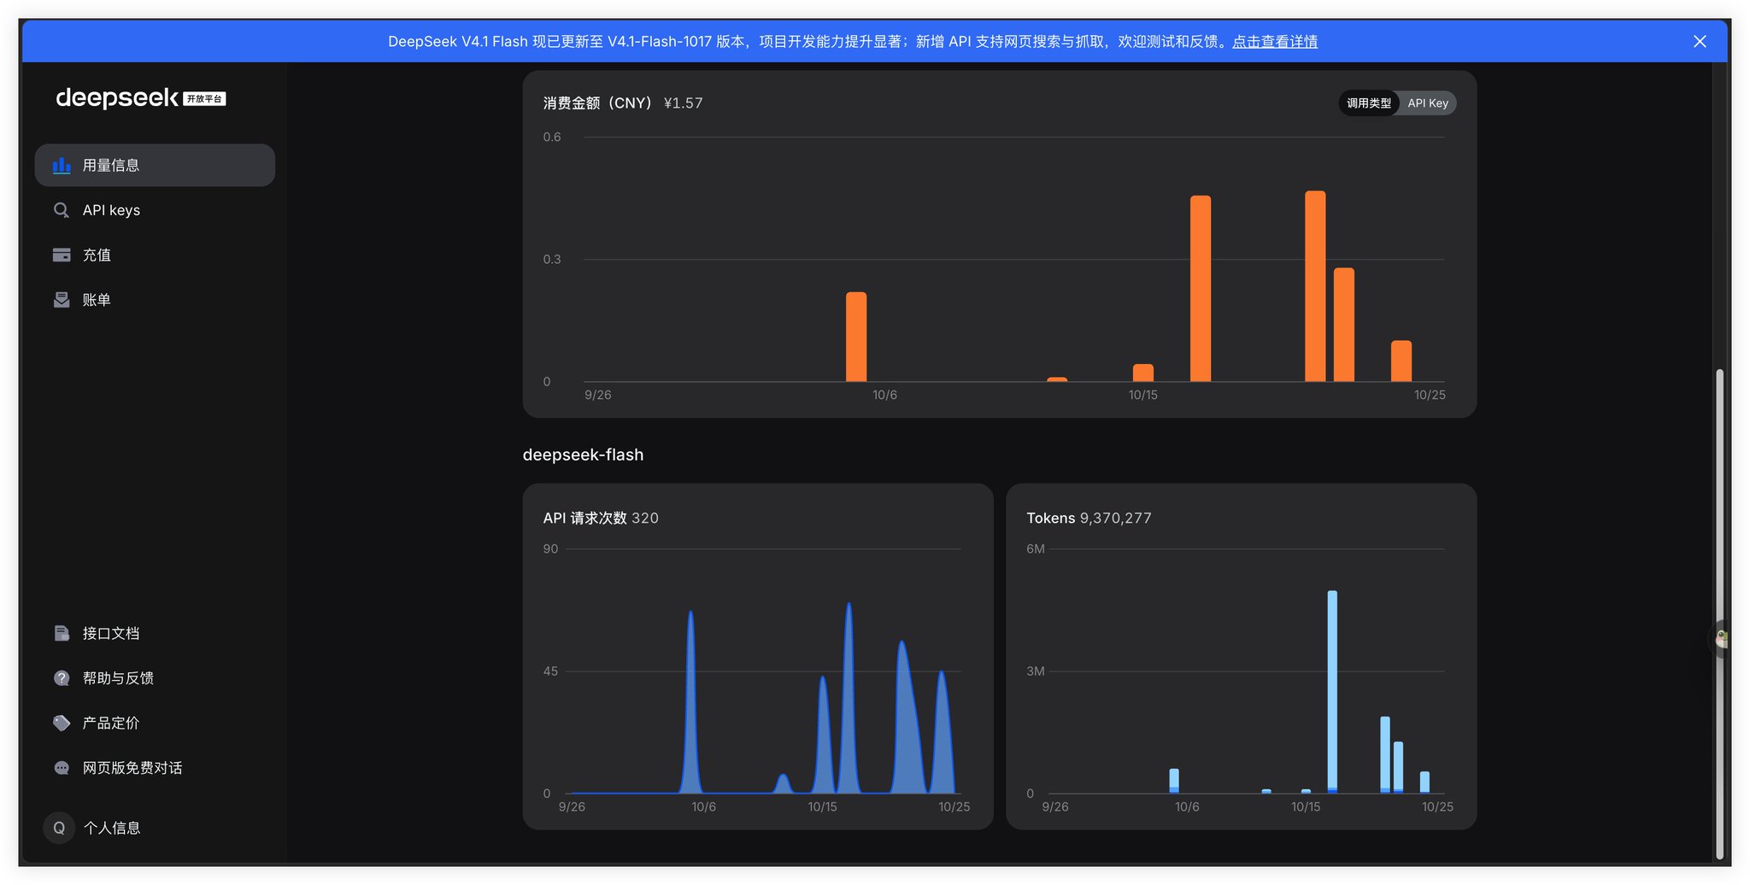The height and width of the screenshot is (885, 1750).
Task: Click the magnifier icon beside API keys
Action: pyautogui.click(x=62, y=210)
